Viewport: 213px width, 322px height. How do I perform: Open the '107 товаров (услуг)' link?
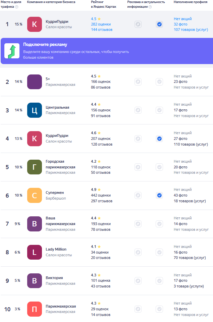191,30
